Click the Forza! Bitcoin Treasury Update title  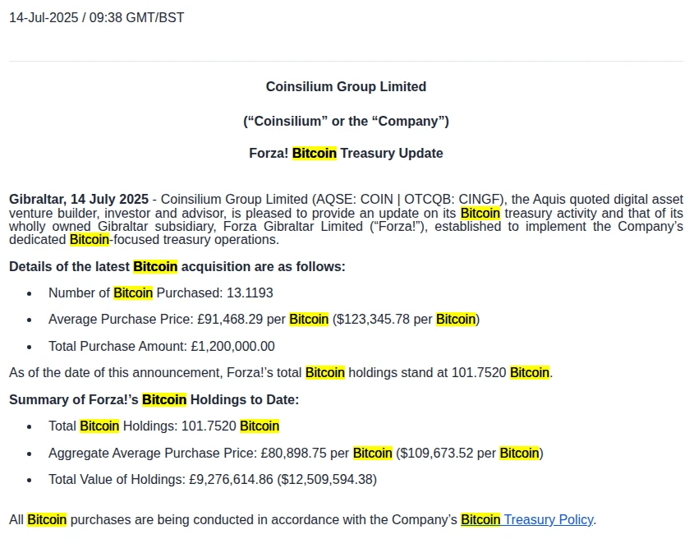pos(346,153)
